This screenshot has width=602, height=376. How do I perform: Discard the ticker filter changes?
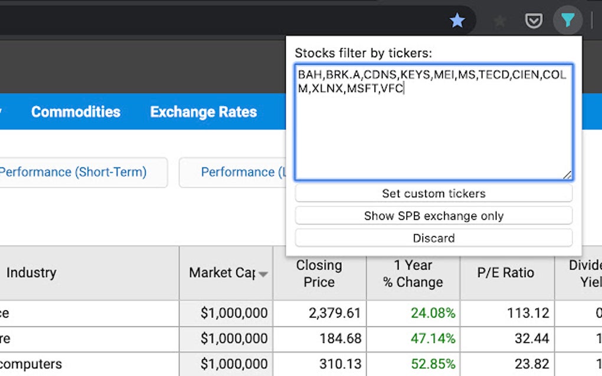pyautogui.click(x=434, y=238)
